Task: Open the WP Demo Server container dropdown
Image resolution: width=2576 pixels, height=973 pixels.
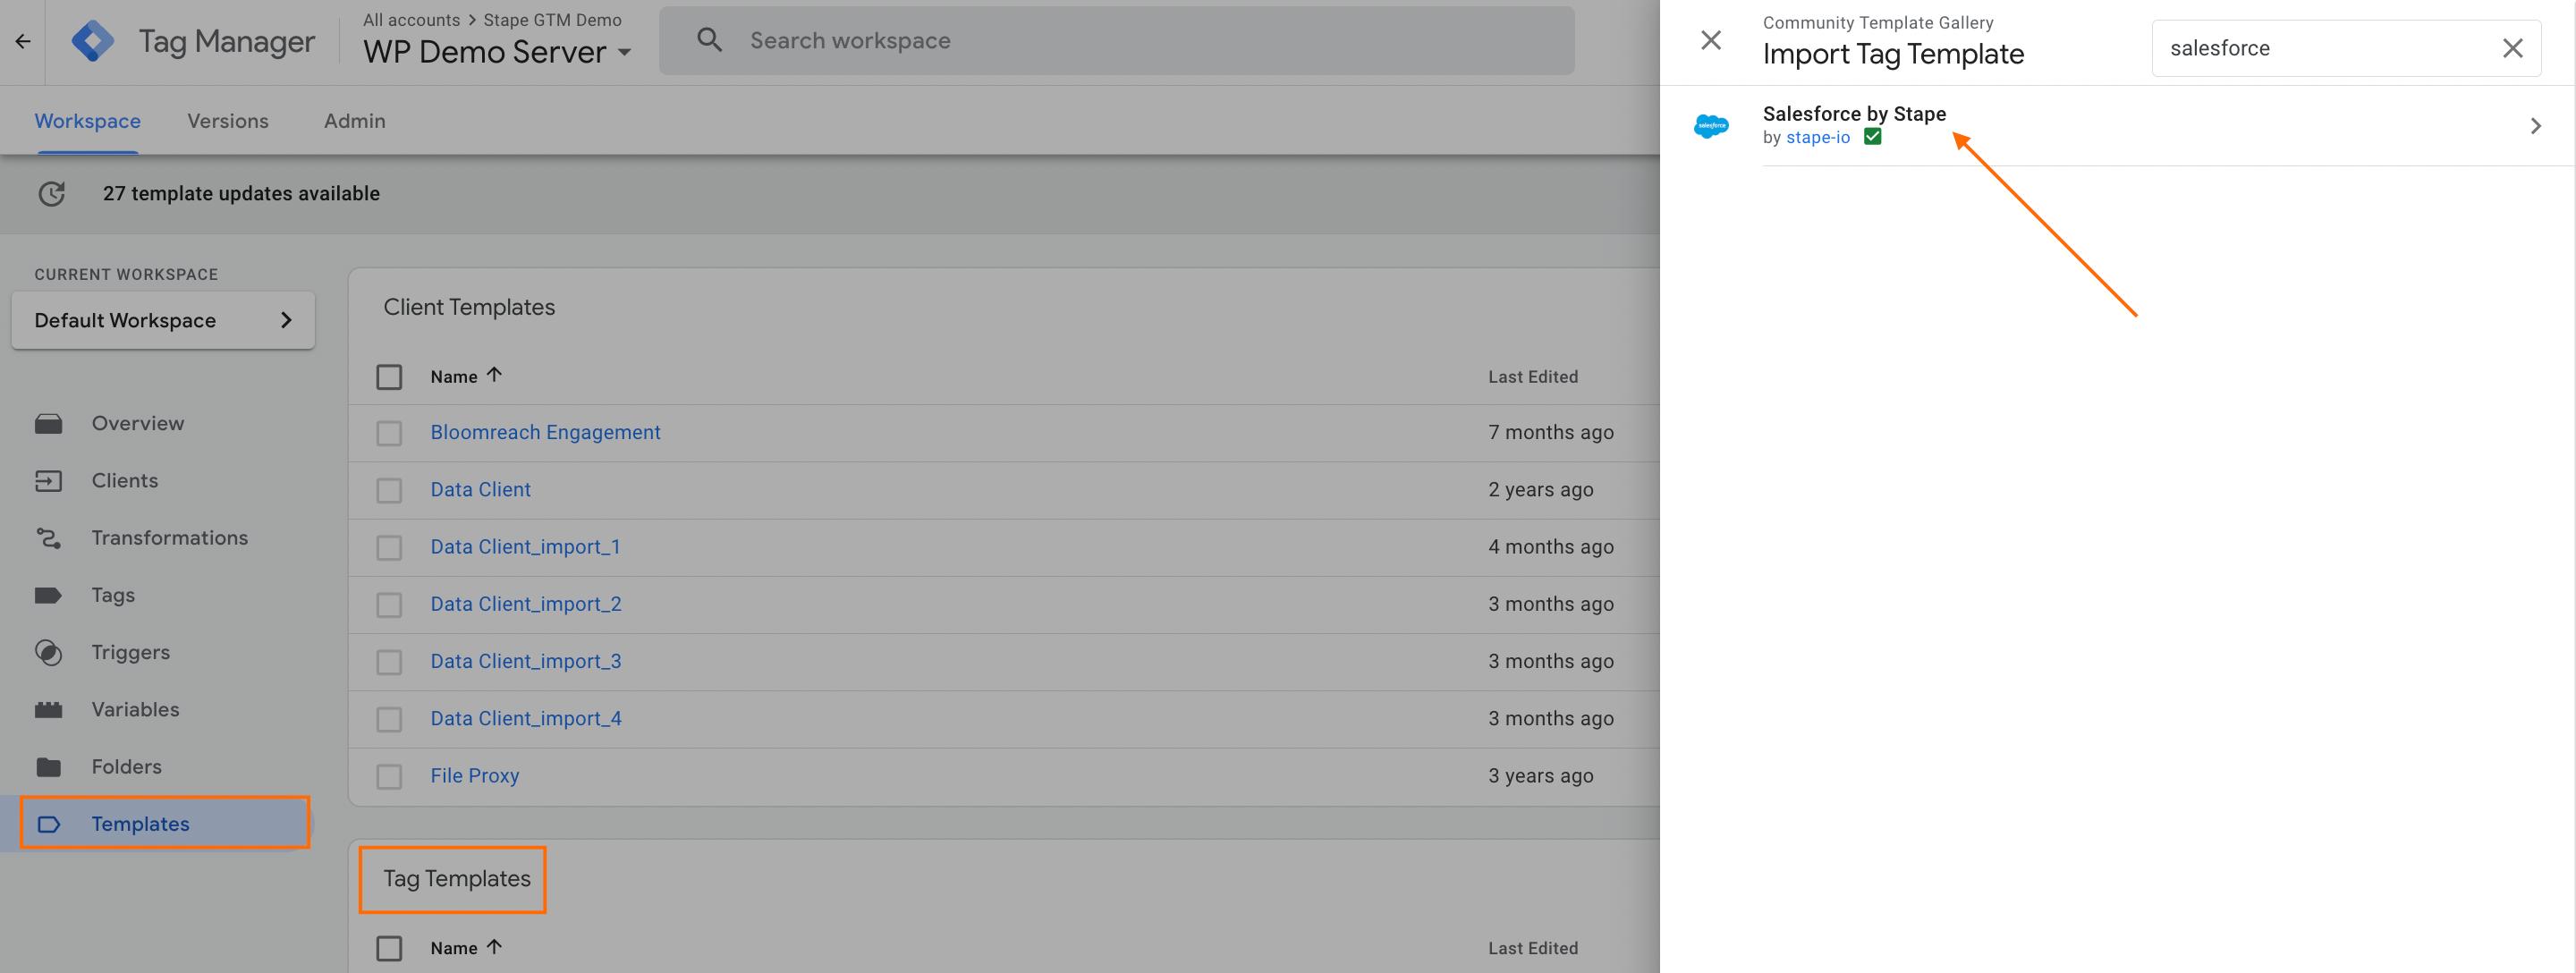Action: pyautogui.click(x=497, y=52)
